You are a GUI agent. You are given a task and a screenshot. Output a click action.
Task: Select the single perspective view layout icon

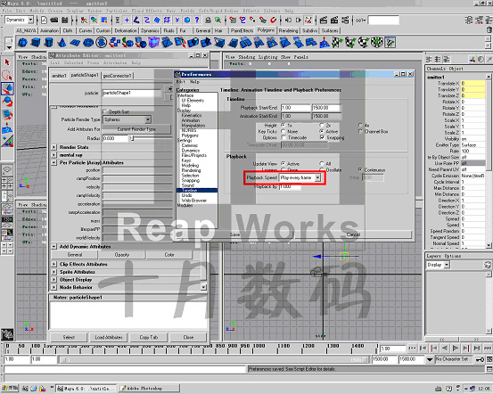(7, 170)
